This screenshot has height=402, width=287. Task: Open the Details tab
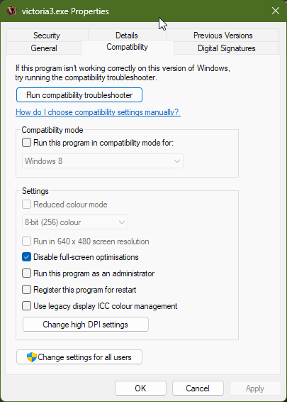(127, 35)
